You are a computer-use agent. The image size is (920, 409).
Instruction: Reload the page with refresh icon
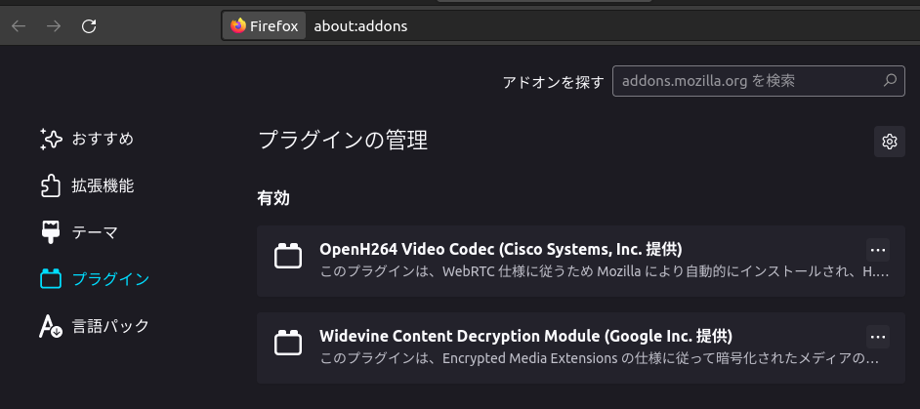tap(89, 25)
